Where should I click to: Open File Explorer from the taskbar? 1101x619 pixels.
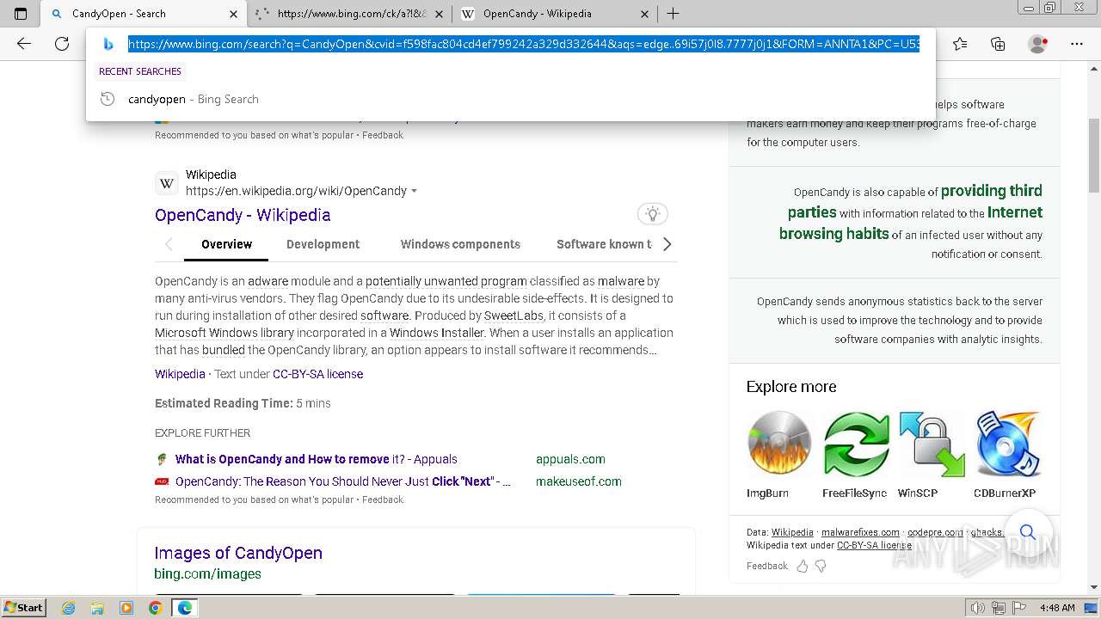tap(97, 608)
